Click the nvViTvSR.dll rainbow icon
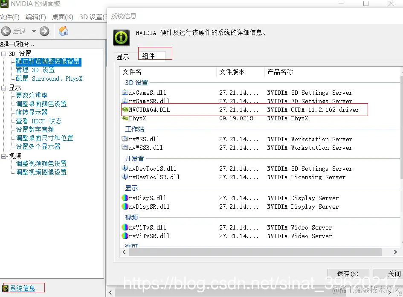403x297 pixels. pos(125,236)
